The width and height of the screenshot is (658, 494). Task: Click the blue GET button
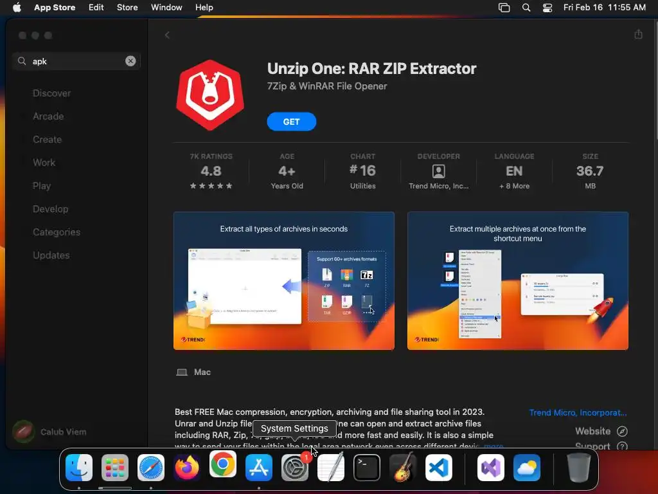click(291, 122)
